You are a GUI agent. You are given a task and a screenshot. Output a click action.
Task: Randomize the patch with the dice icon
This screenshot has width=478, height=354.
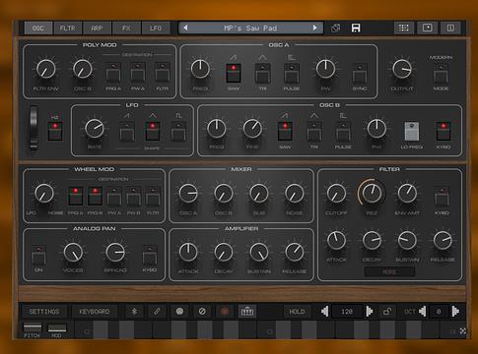(336, 28)
